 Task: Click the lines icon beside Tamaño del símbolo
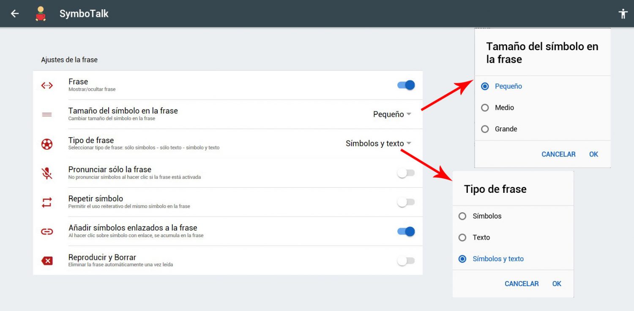coord(47,114)
